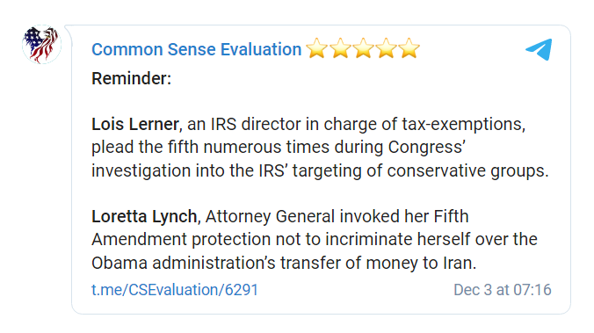Click the fourth star emoji in the title
This screenshot has width=594, height=333.
click(386, 48)
